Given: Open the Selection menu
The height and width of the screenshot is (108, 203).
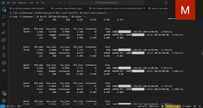Looking at the screenshot, I should pos(22,3).
